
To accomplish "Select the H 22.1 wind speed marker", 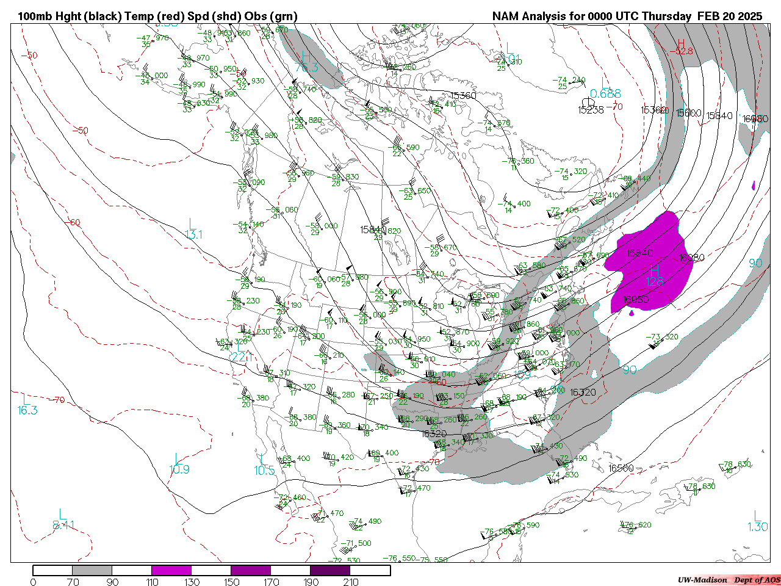I will point(240,352).
